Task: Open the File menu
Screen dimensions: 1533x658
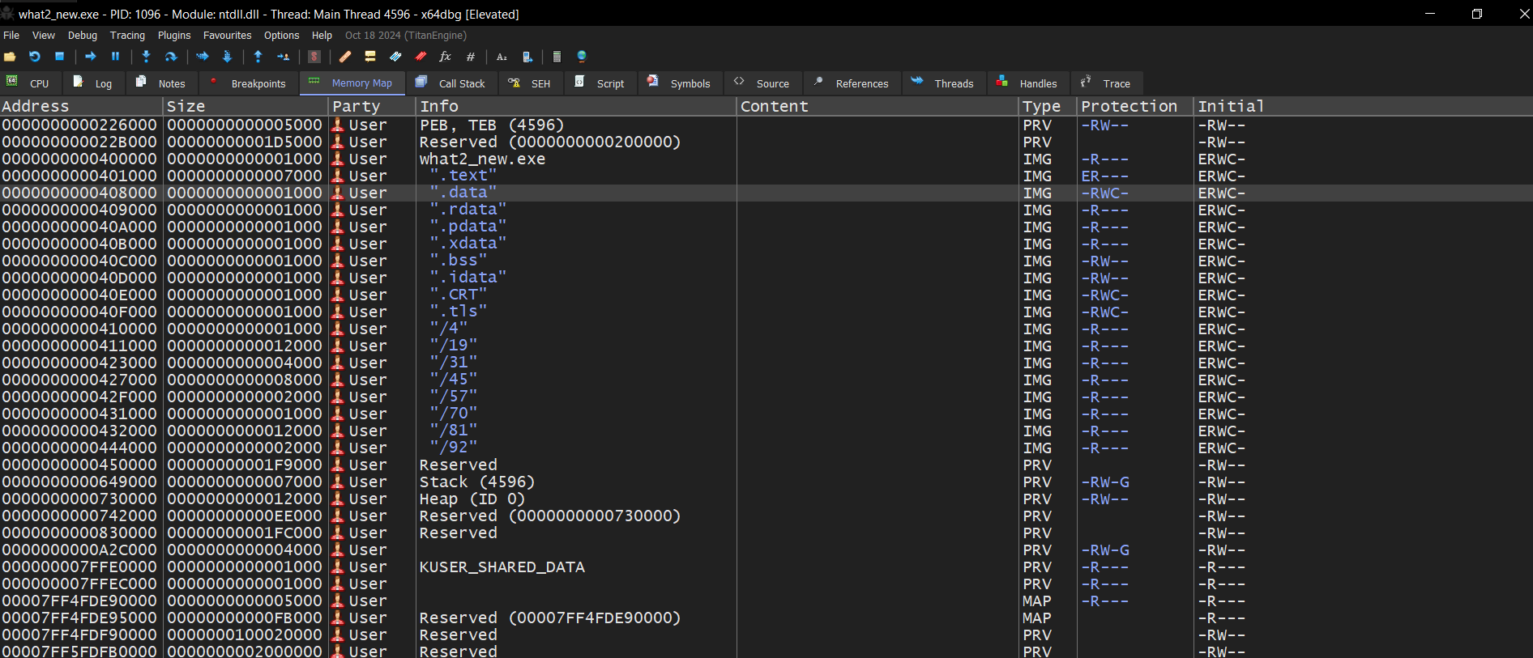Action: click(11, 36)
